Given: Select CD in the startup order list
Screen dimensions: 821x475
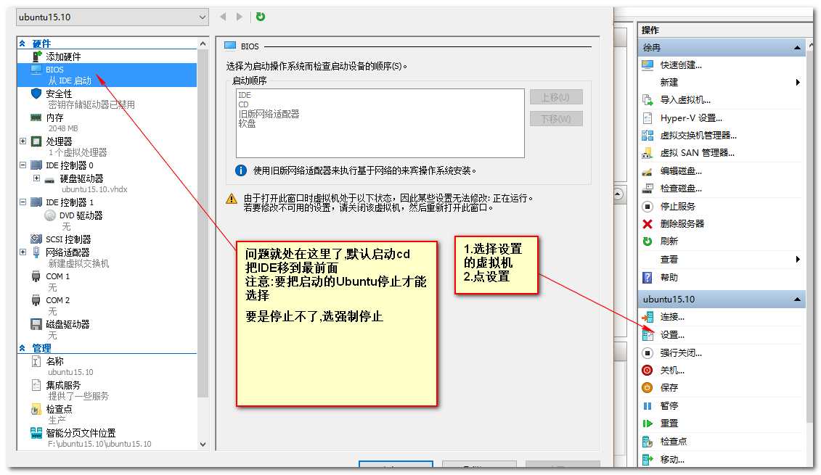Looking at the screenshot, I should [243, 104].
